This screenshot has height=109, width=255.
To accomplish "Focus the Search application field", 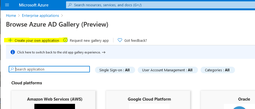I will (49, 69).
